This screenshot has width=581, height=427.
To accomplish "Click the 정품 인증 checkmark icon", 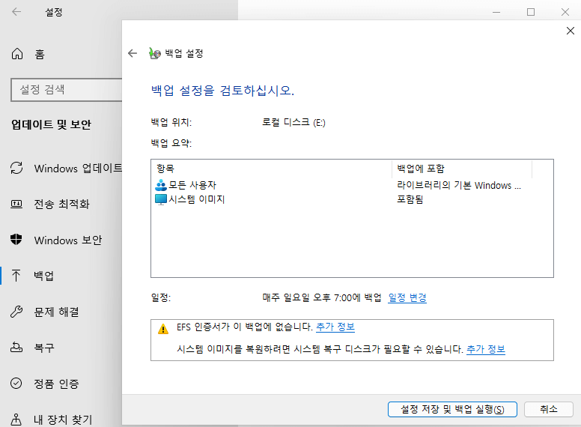I will coord(16,384).
